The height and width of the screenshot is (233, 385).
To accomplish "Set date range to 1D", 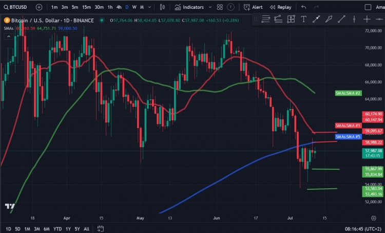I will click(8, 229).
